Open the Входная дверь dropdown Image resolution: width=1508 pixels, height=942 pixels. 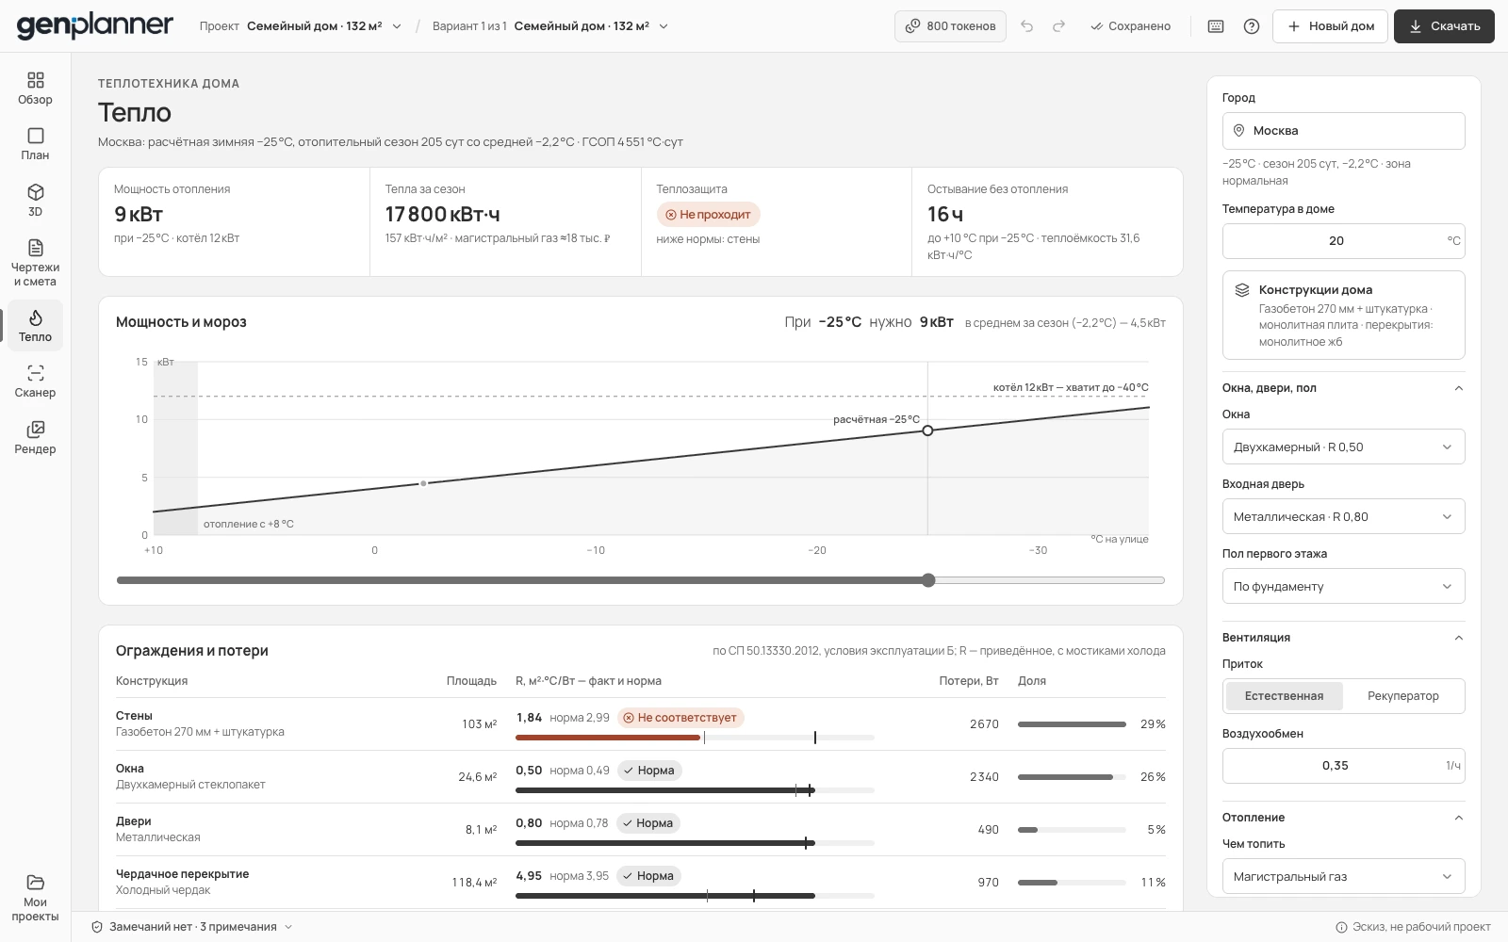[x=1343, y=516]
